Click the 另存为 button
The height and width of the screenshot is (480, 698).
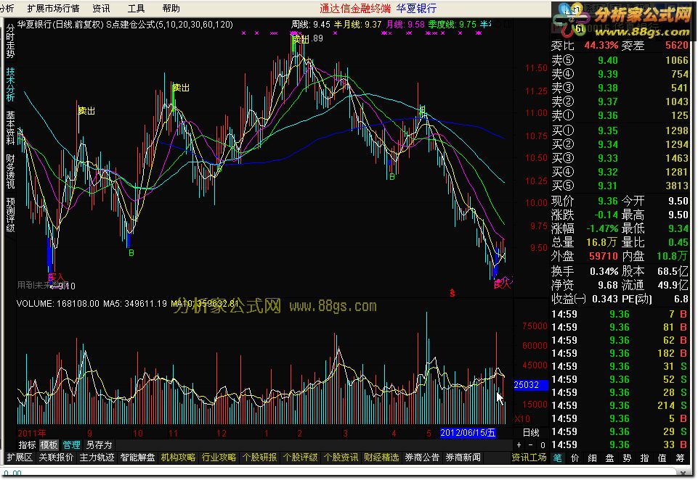99,445
